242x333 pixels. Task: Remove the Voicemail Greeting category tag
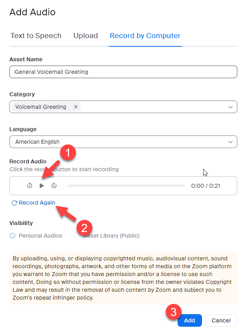tap(76, 107)
